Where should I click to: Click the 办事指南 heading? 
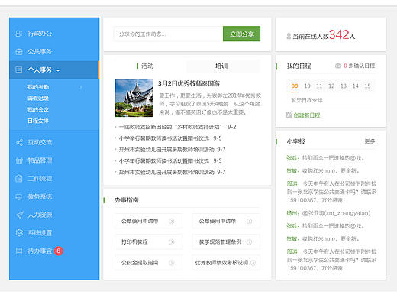click(127, 200)
